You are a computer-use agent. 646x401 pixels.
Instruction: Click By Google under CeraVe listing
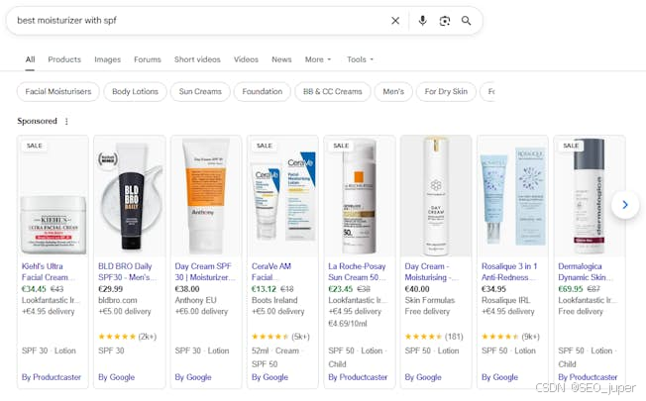(x=269, y=376)
